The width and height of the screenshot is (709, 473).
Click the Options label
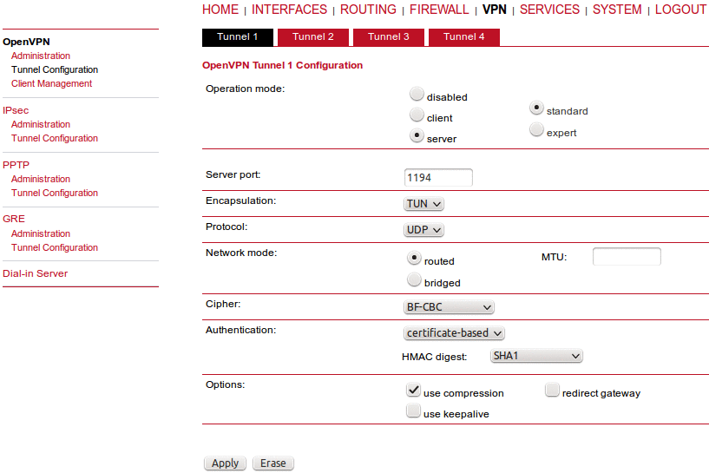click(x=225, y=384)
